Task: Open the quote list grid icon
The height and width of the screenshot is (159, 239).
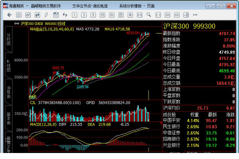Action: click(x=19, y=15)
